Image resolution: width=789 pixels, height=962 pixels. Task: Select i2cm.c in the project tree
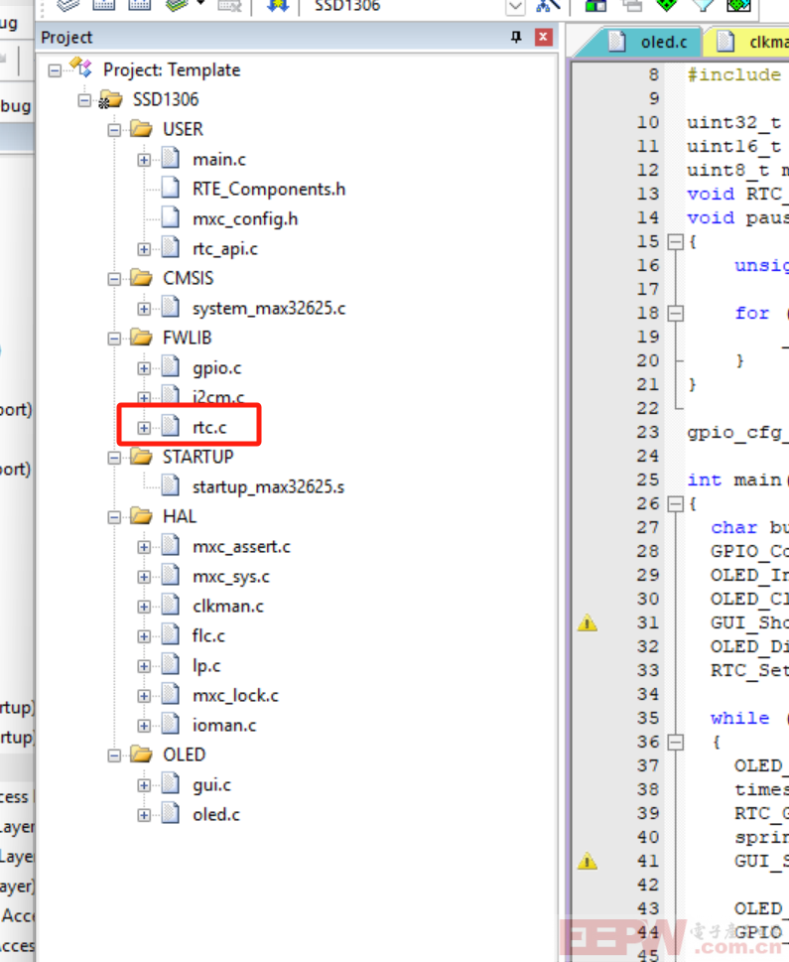pos(218,397)
